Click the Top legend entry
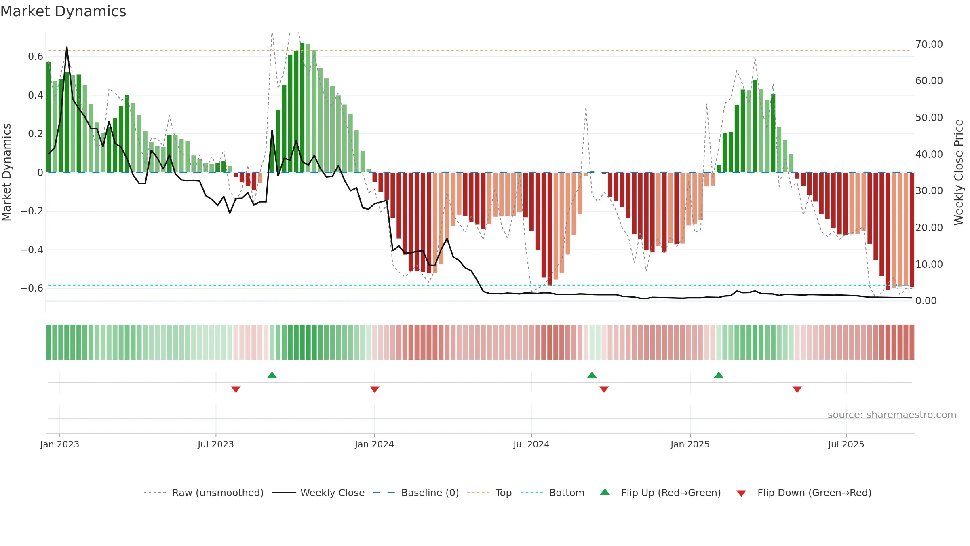 click(489, 493)
